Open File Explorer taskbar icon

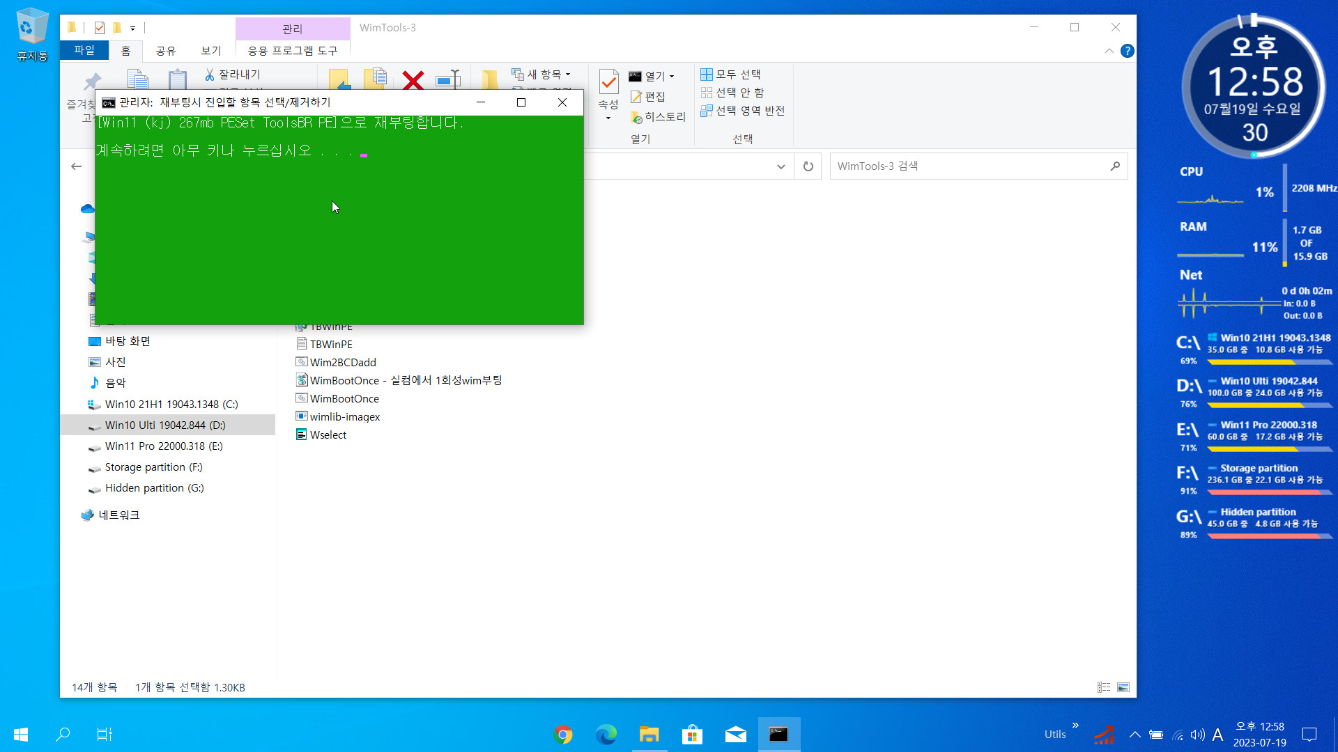(649, 735)
